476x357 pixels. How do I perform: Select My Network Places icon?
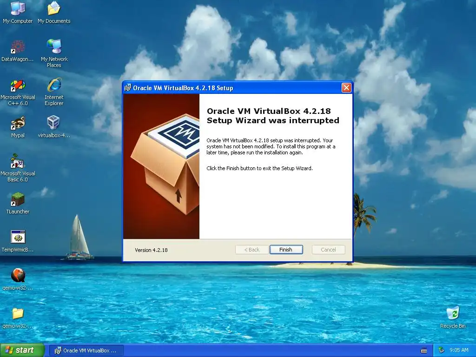54,53
